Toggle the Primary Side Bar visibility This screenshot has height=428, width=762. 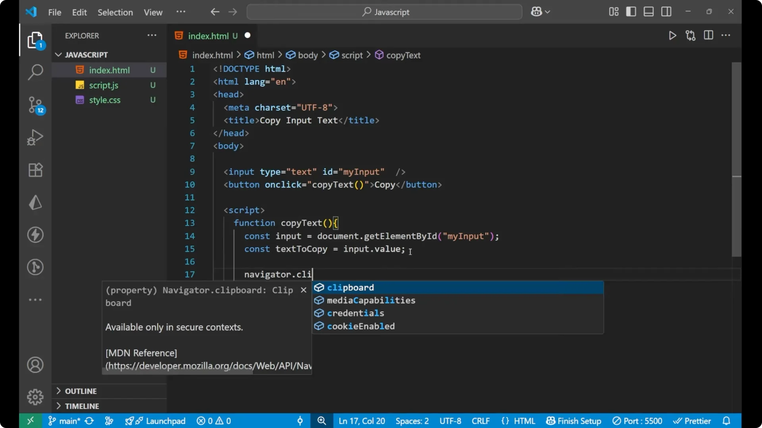[631, 11]
